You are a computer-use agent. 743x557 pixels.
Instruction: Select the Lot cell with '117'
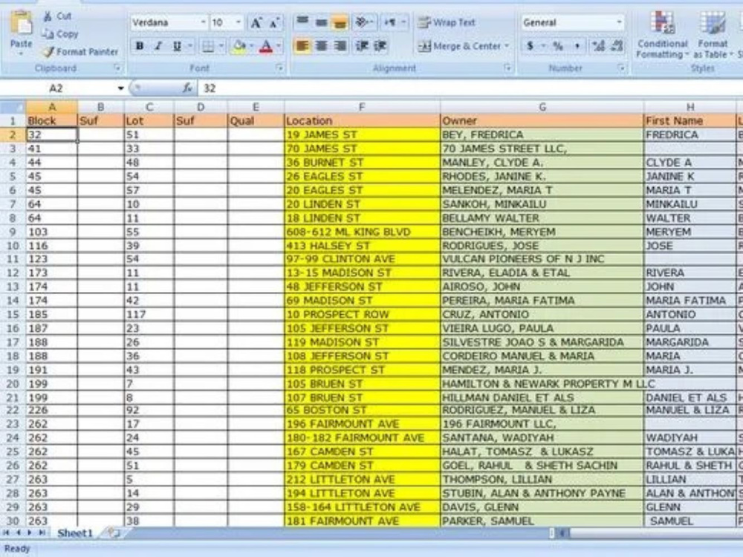[x=149, y=314]
